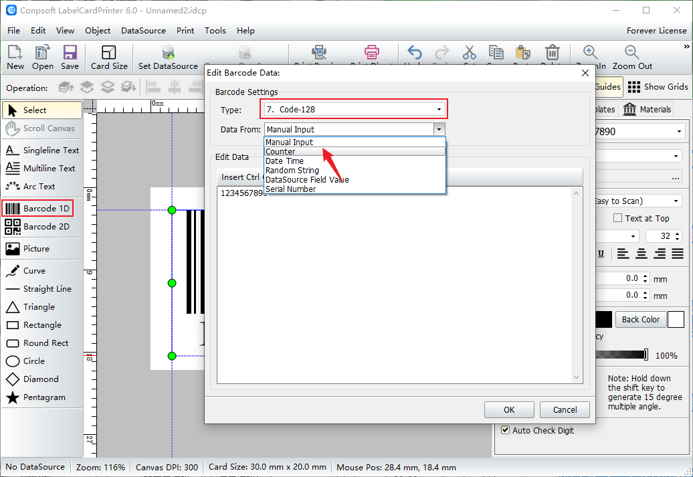Select the Round Rect shape tool
This screenshot has height=477, width=693.
(42, 343)
